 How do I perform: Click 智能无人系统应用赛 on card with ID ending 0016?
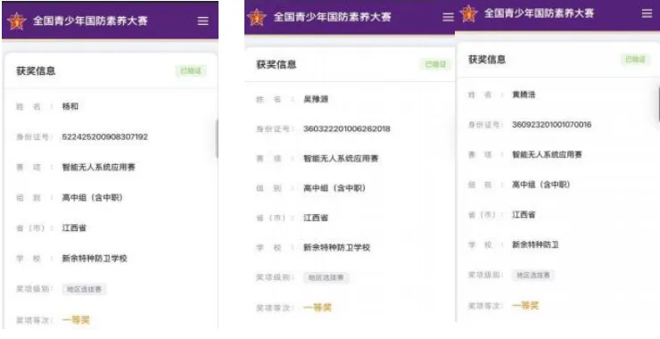(x=548, y=154)
